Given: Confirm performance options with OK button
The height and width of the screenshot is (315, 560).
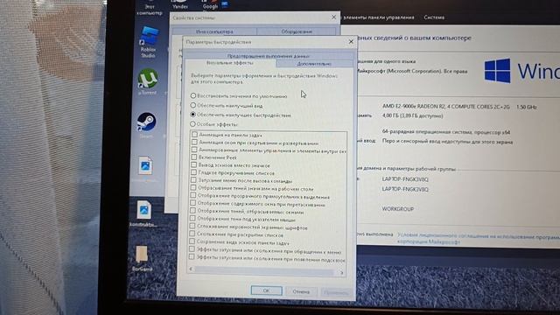Looking at the screenshot, I should point(266,290).
